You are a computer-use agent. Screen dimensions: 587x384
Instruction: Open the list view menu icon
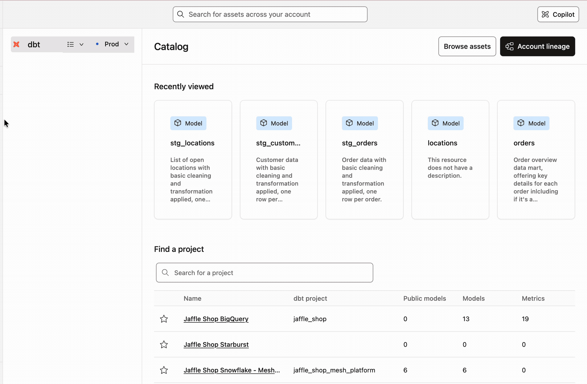coord(71,44)
